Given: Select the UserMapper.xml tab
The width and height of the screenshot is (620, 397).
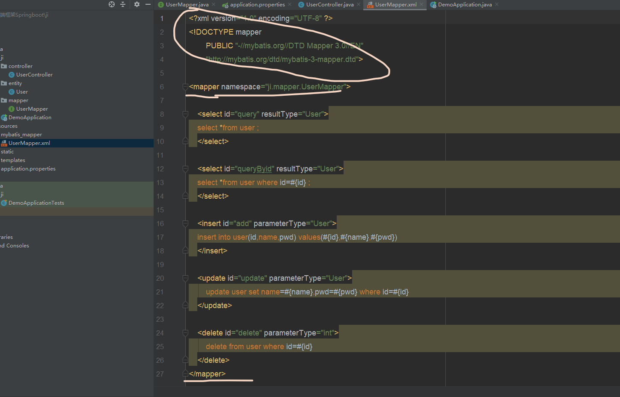Looking at the screenshot, I should (x=396, y=5).
